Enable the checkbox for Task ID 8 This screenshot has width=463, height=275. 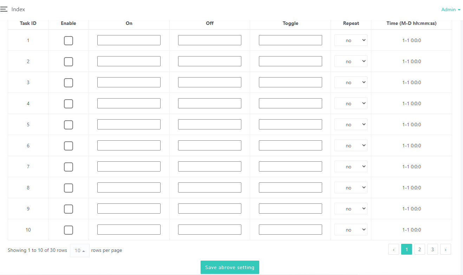point(69,188)
